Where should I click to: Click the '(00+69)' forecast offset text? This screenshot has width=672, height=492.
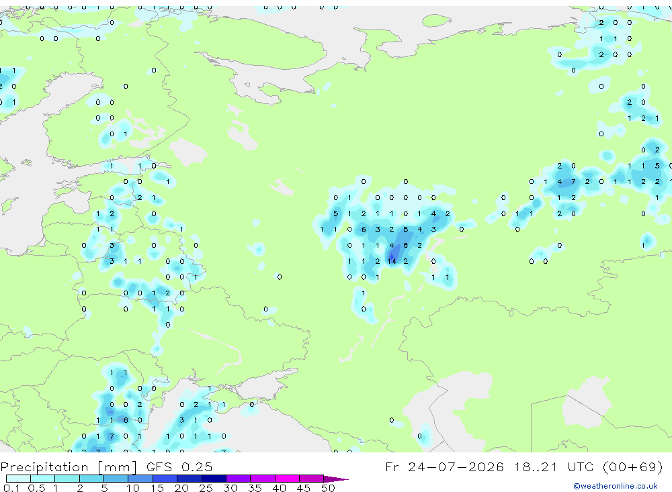632,466
